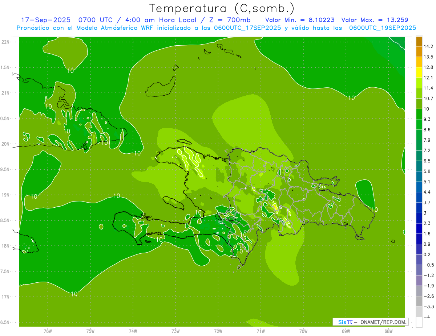
Task: Select the date text "17-Sep-2025"
Action: point(46,20)
